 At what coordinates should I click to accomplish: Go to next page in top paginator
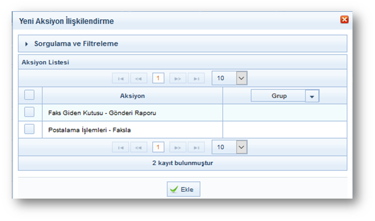coord(178,78)
